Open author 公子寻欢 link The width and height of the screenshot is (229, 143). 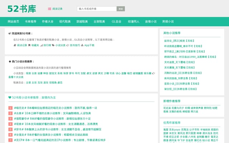coord(194,129)
